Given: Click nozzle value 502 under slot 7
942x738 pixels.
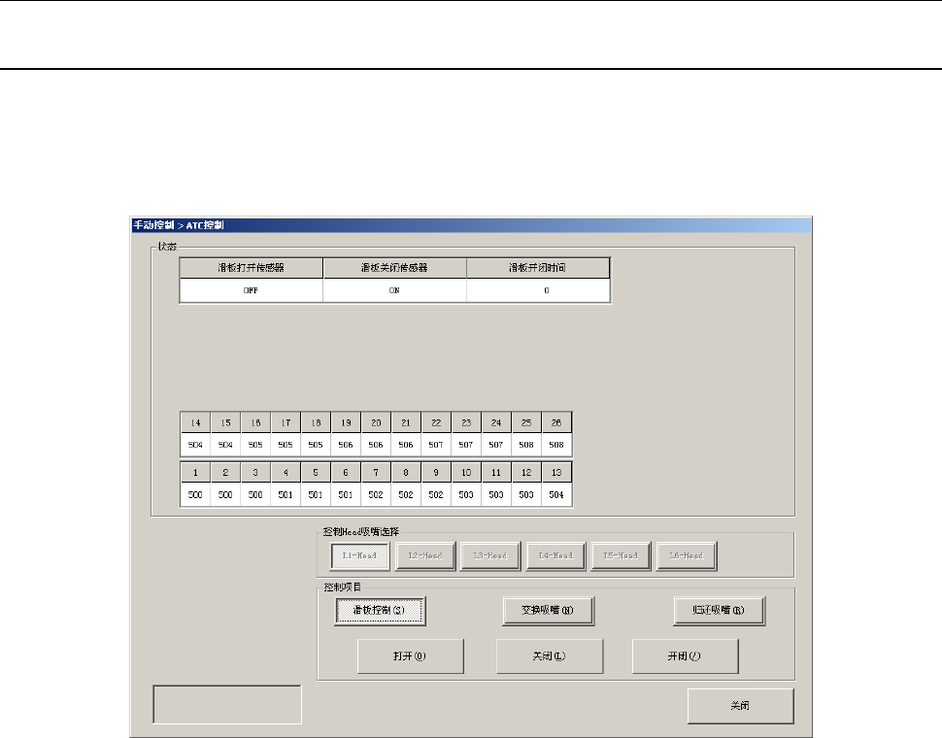Looking at the screenshot, I should [376, 495].
